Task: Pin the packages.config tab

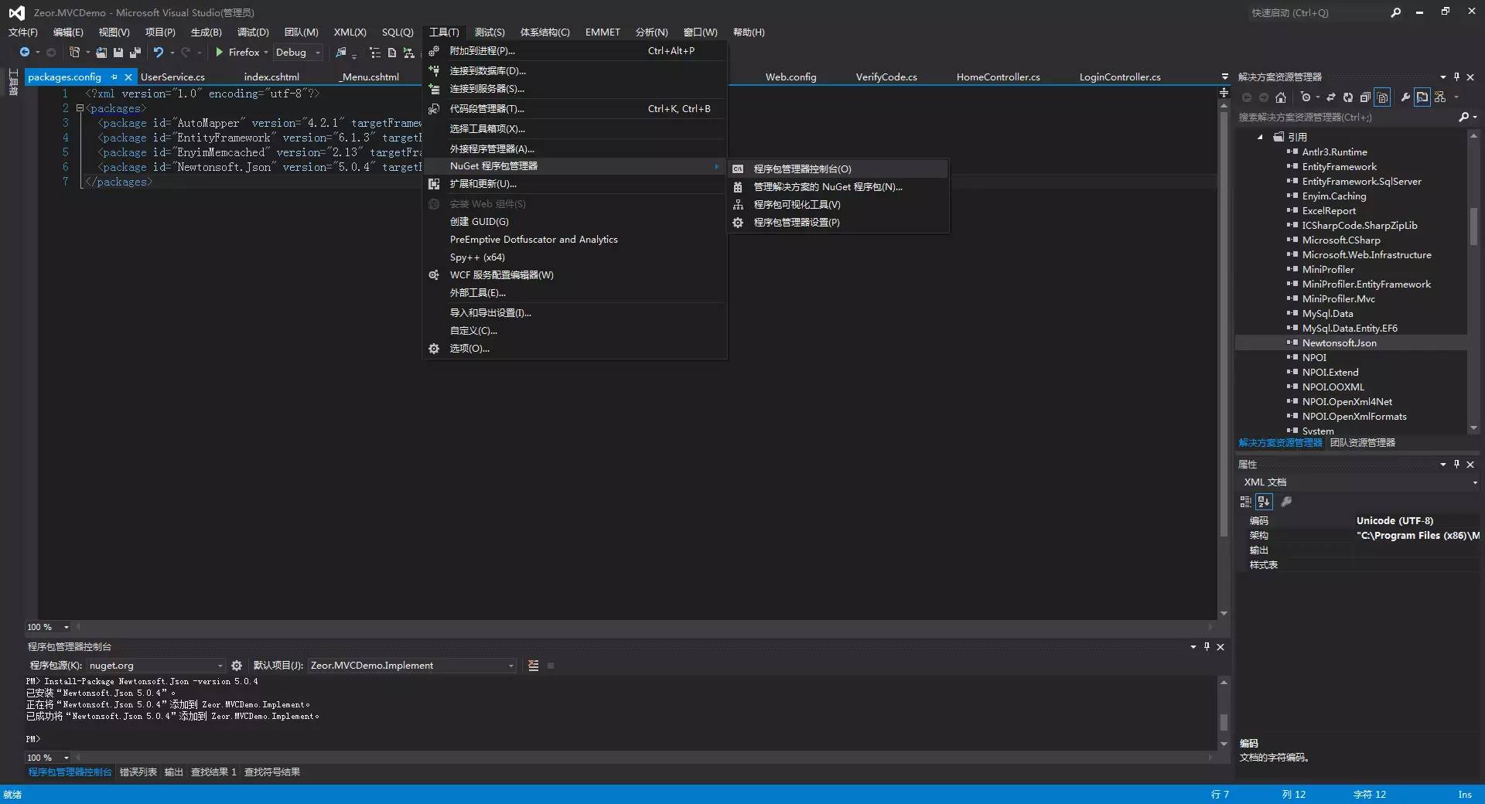Action: (114, 77)
